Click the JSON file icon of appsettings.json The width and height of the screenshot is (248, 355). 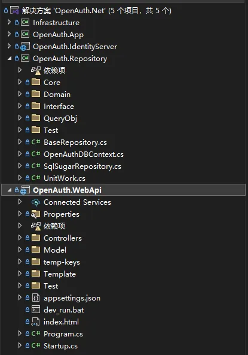point(36,298)
